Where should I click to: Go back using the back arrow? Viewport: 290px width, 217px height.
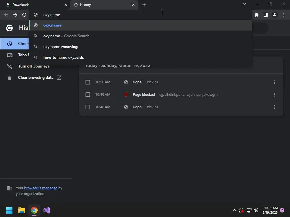[6, 15]
